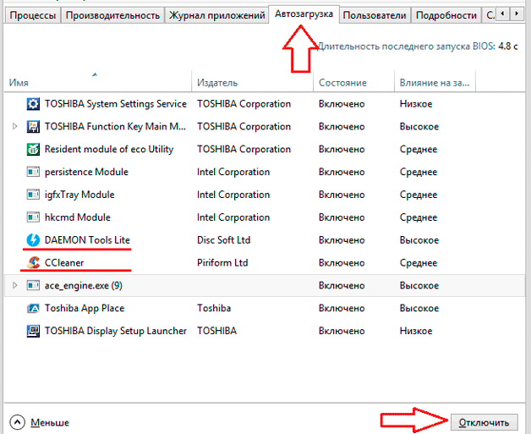Sort by the Состояние column header

click(x=354, y=82)
